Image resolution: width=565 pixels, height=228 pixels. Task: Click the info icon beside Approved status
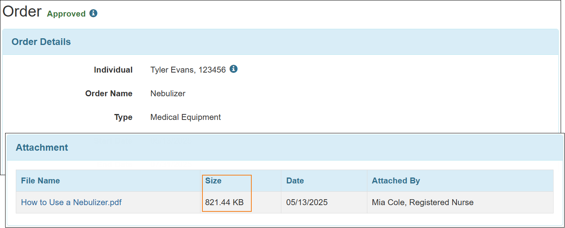(x=94, y=13)
